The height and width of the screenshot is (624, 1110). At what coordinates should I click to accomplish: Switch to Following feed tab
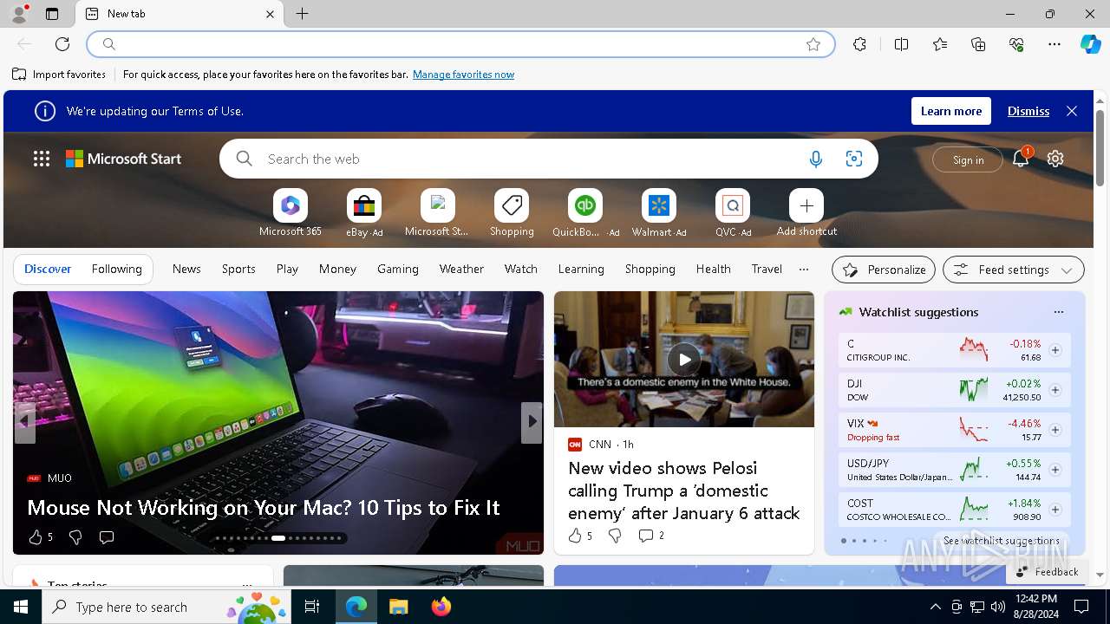116,269
